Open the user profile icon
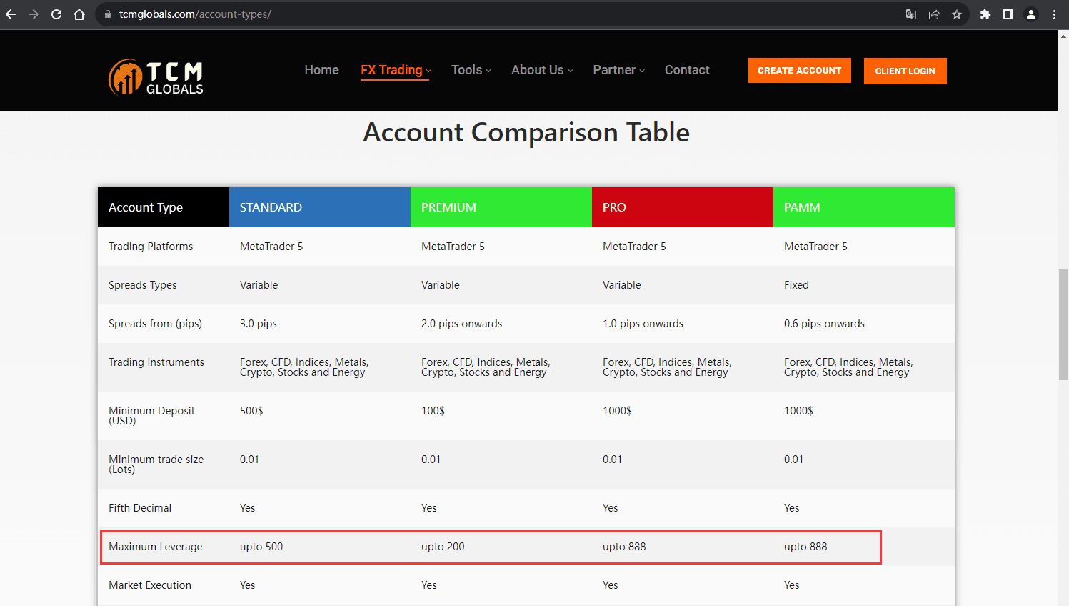Image resolution: width=1069 pixels, height=606 pixels. click(x=1031, y=14)
